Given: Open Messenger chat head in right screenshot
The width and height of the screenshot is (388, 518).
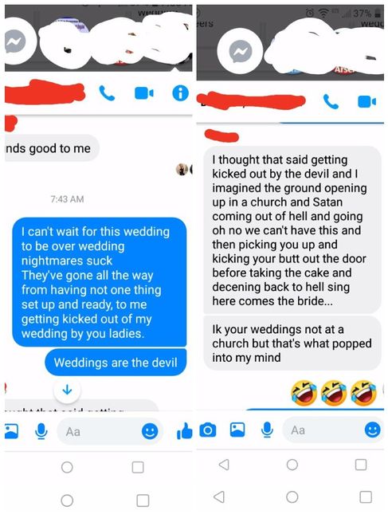Looking at the screenshot, I should (x=241, y=52).
